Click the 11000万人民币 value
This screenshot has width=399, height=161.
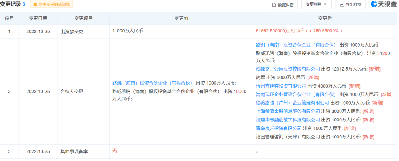coord(128,31)
